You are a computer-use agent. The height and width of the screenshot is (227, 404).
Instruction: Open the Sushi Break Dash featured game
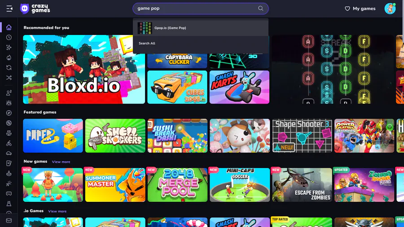[177, 136]
